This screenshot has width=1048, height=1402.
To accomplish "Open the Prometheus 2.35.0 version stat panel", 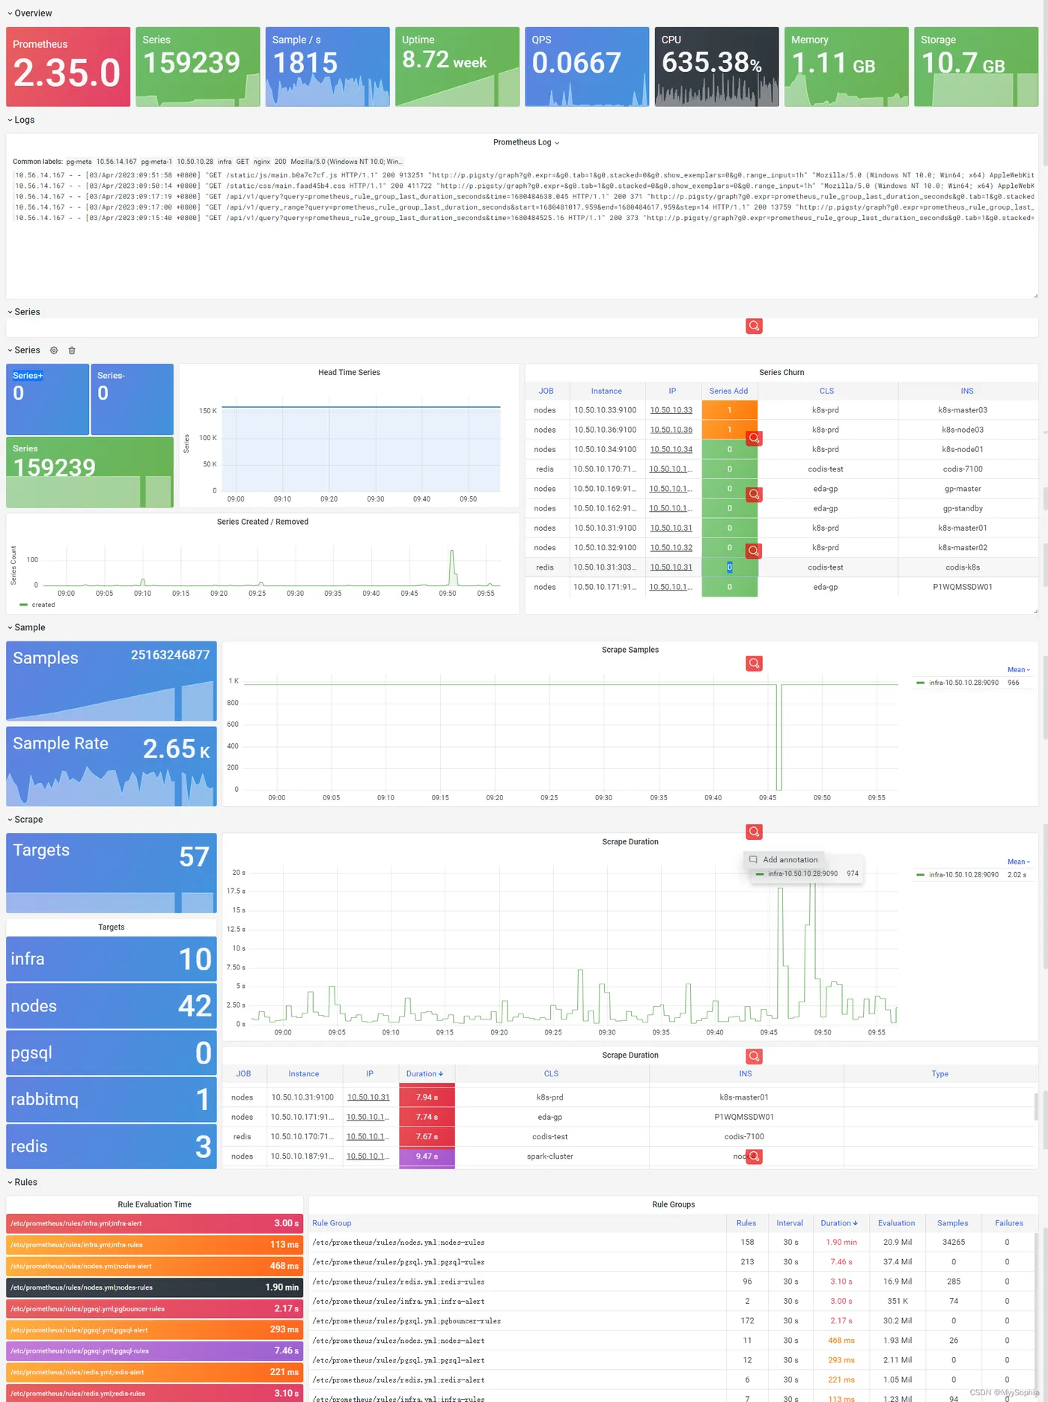I will tap(68, 67).
